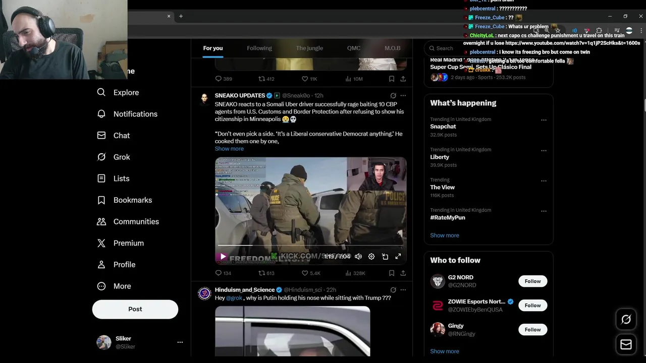
Task: Switch to Following tab
Action: click(x=259, y=48)
